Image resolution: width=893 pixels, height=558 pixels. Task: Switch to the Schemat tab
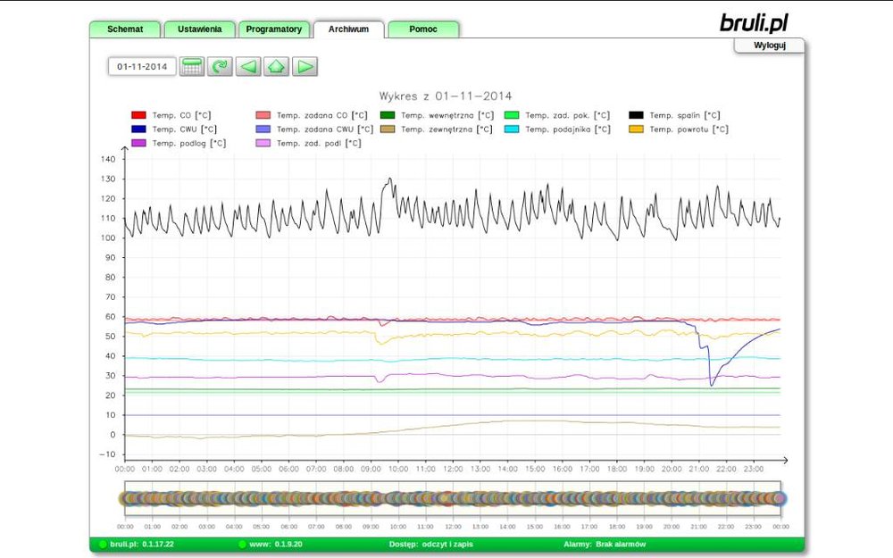[x=125, y=29]
